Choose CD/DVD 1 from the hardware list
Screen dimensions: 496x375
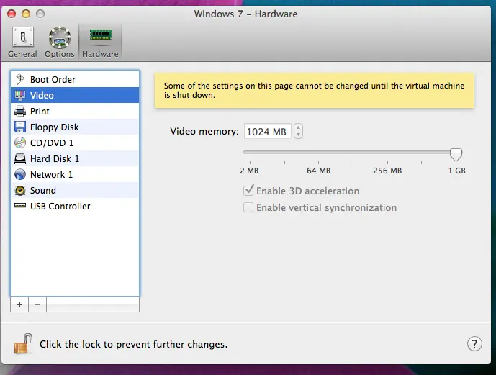(x=51, y=143)
